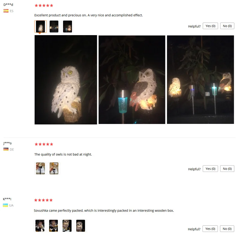This screenshot has height=240, width=240.
Task: Mark D***d's review not helpful with No
Action: coord(227,26)
